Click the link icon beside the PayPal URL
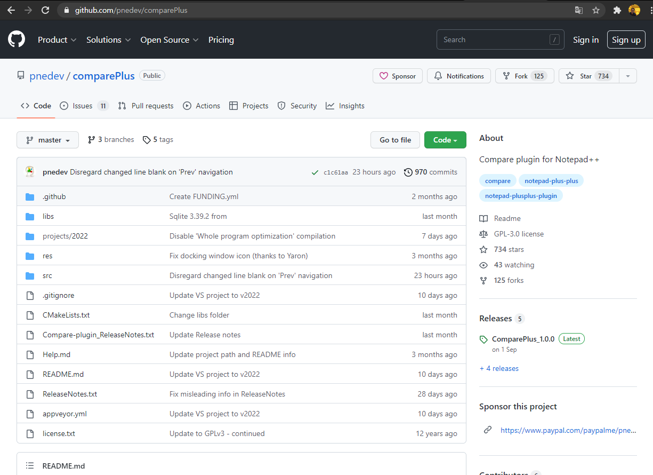 488,430
